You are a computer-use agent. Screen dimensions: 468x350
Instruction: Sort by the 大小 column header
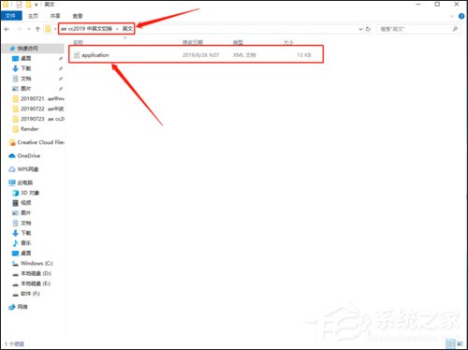click(x=288, y=42)
